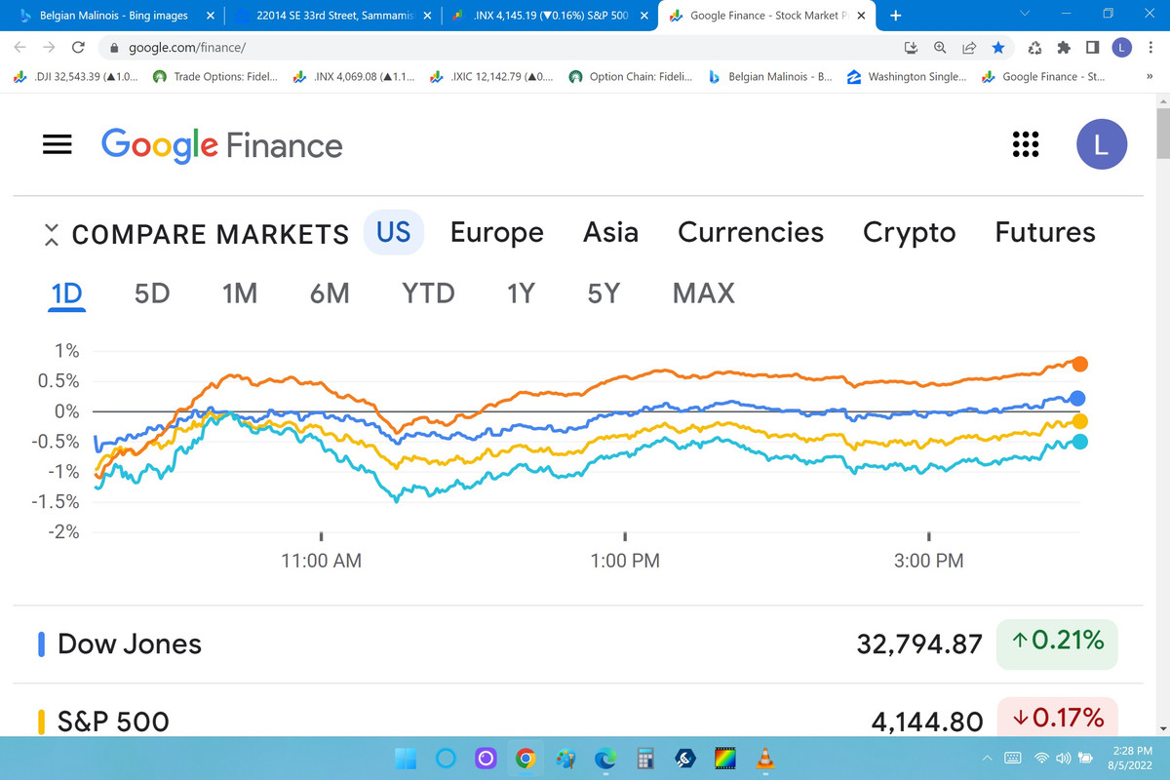Show more bookmarks chevron
The width and height of the screenshot is (1170, 780).
1149,77
